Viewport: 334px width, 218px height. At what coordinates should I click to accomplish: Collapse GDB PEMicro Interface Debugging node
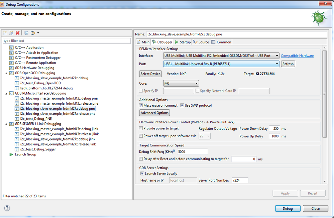coord(6,93)
